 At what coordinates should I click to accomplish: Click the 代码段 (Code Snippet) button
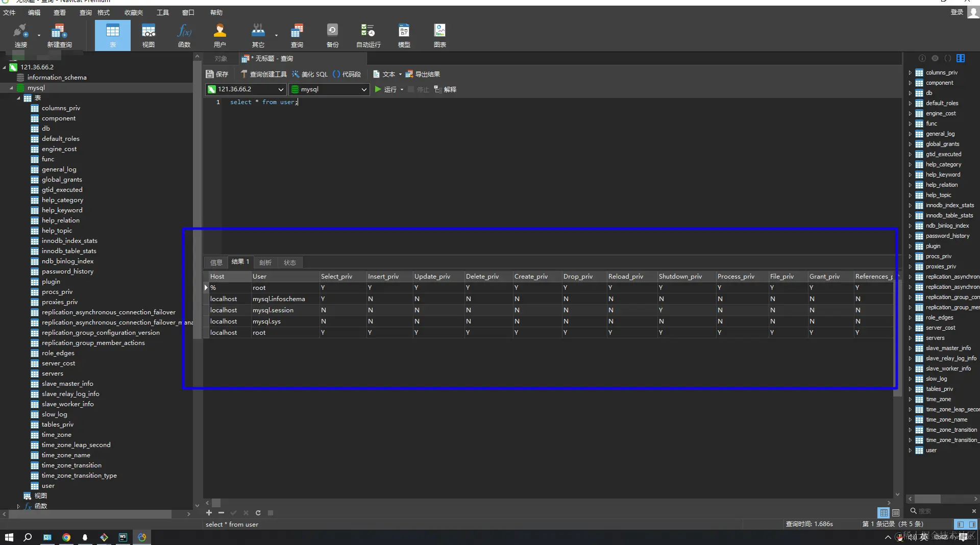tap(347, 75)
